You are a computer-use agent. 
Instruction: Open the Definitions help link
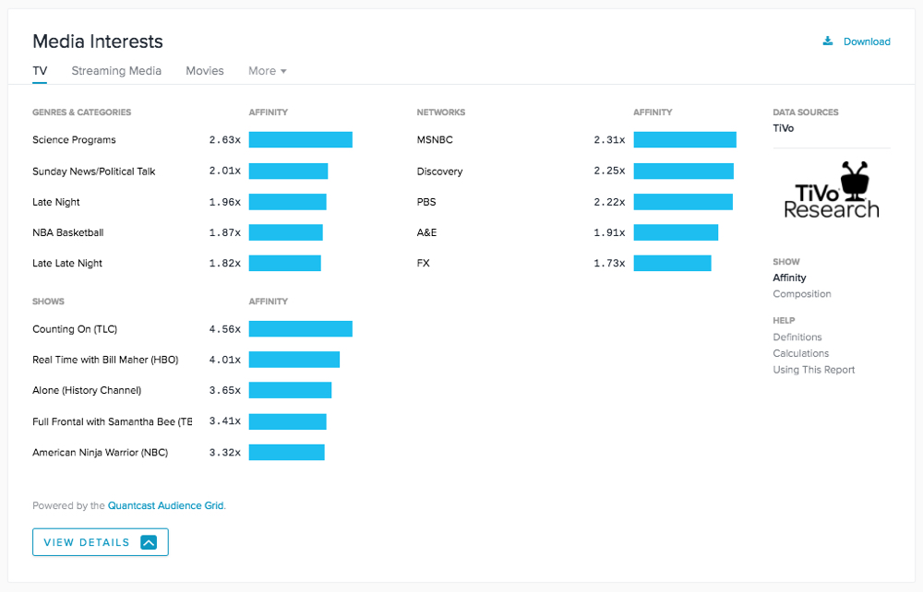click(x=797, y=337)
